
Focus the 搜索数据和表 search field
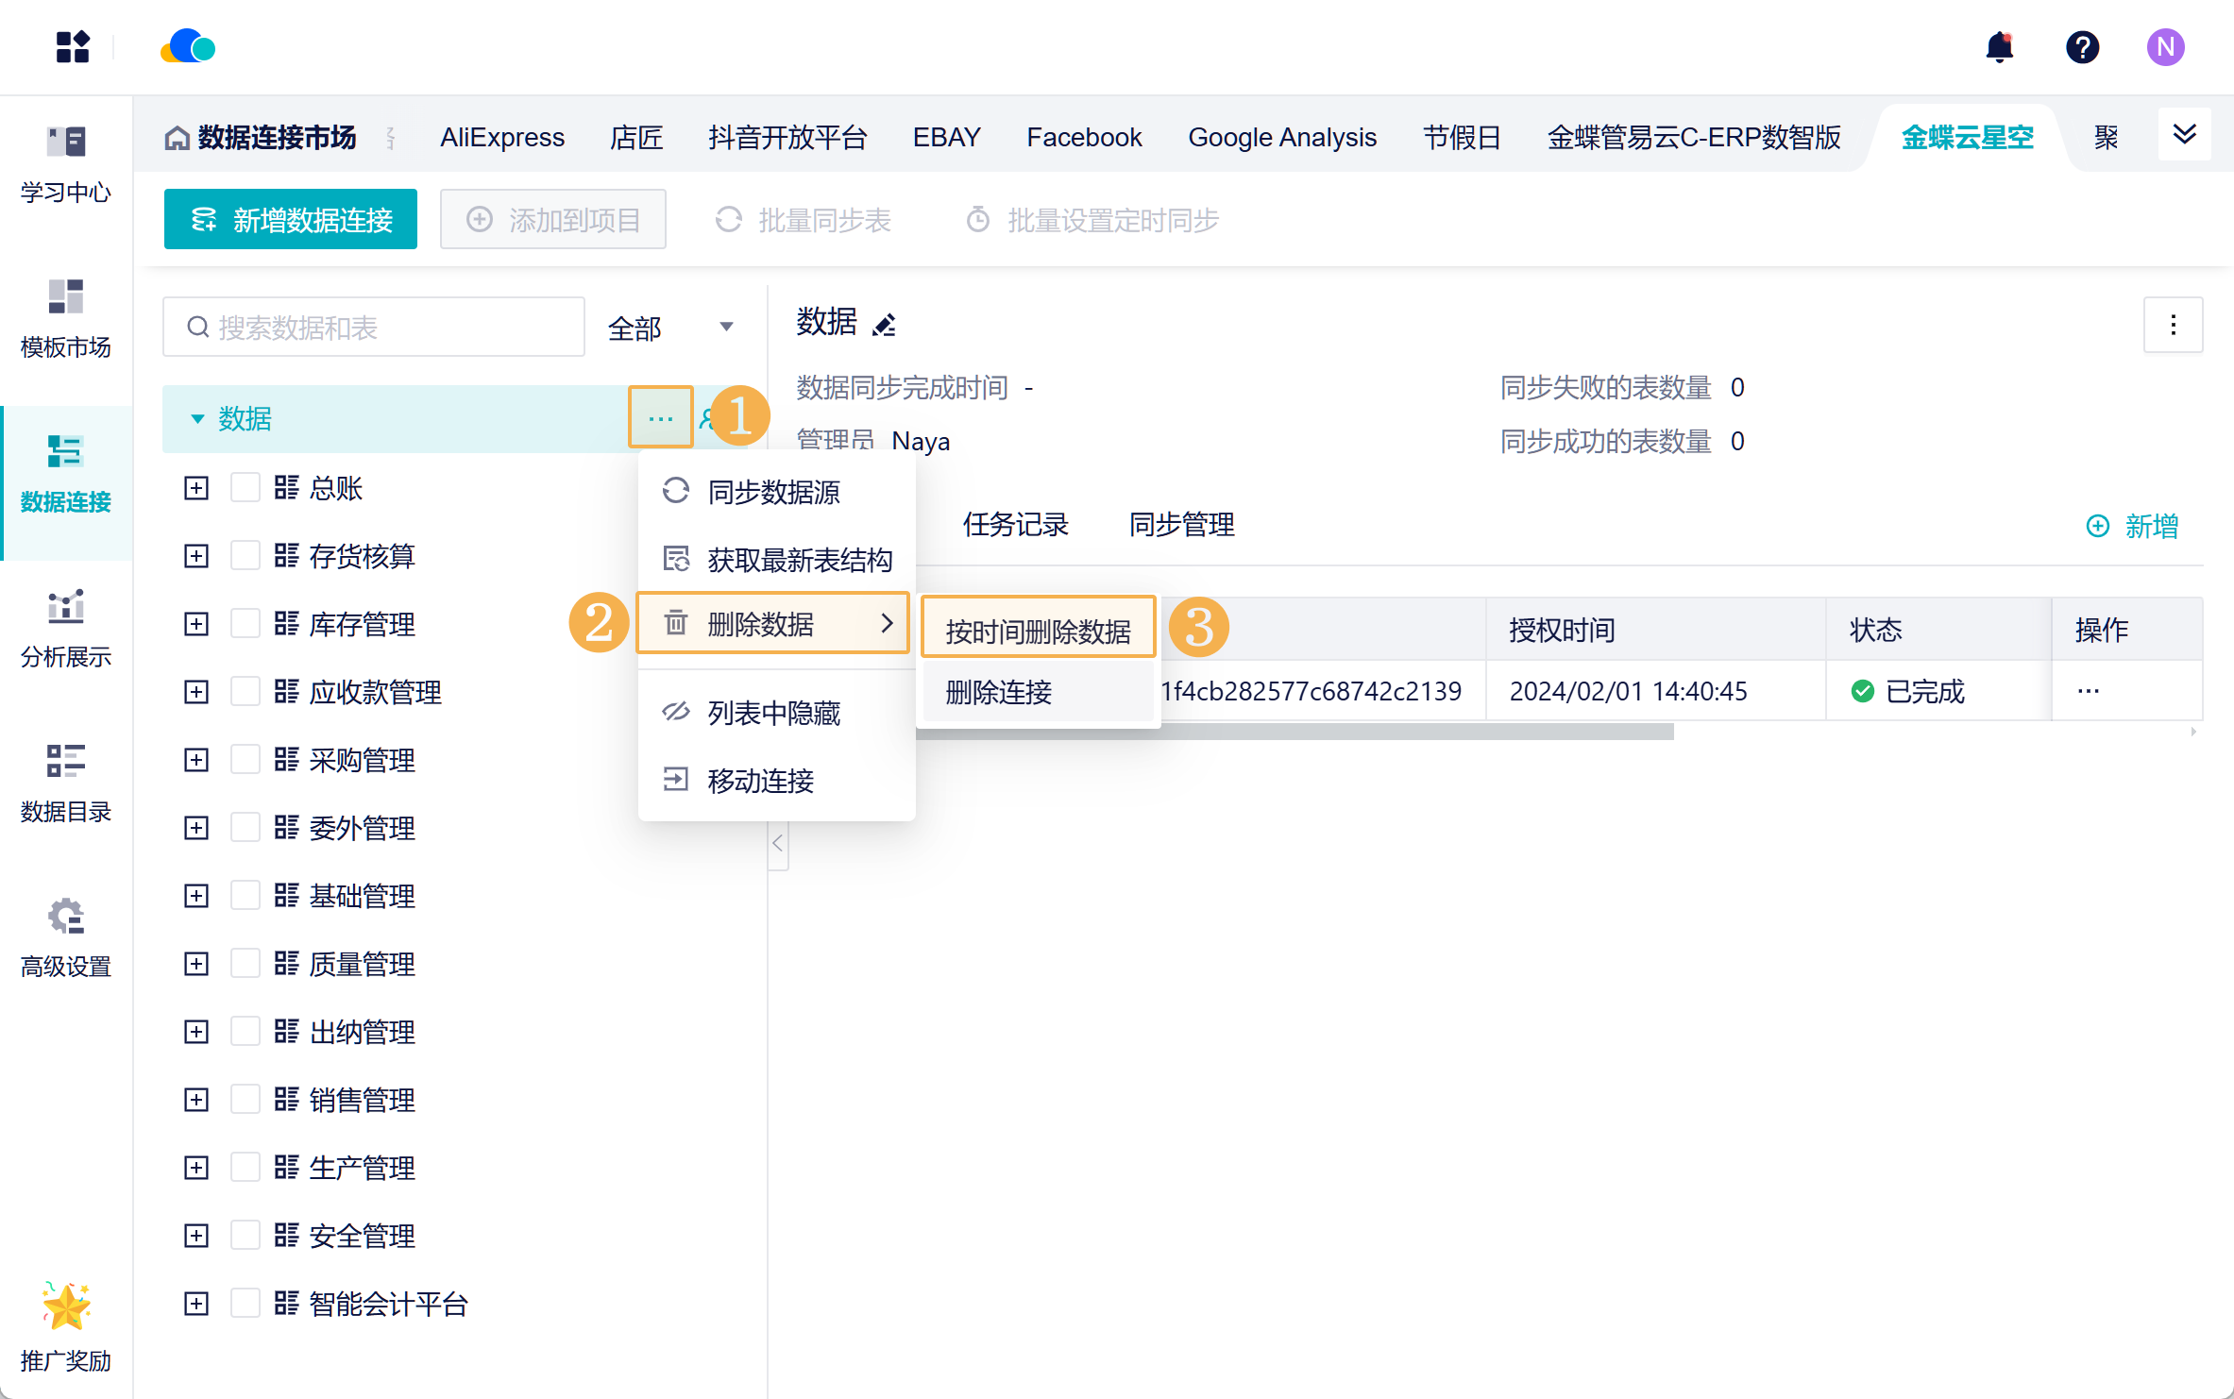pos(374,327)
